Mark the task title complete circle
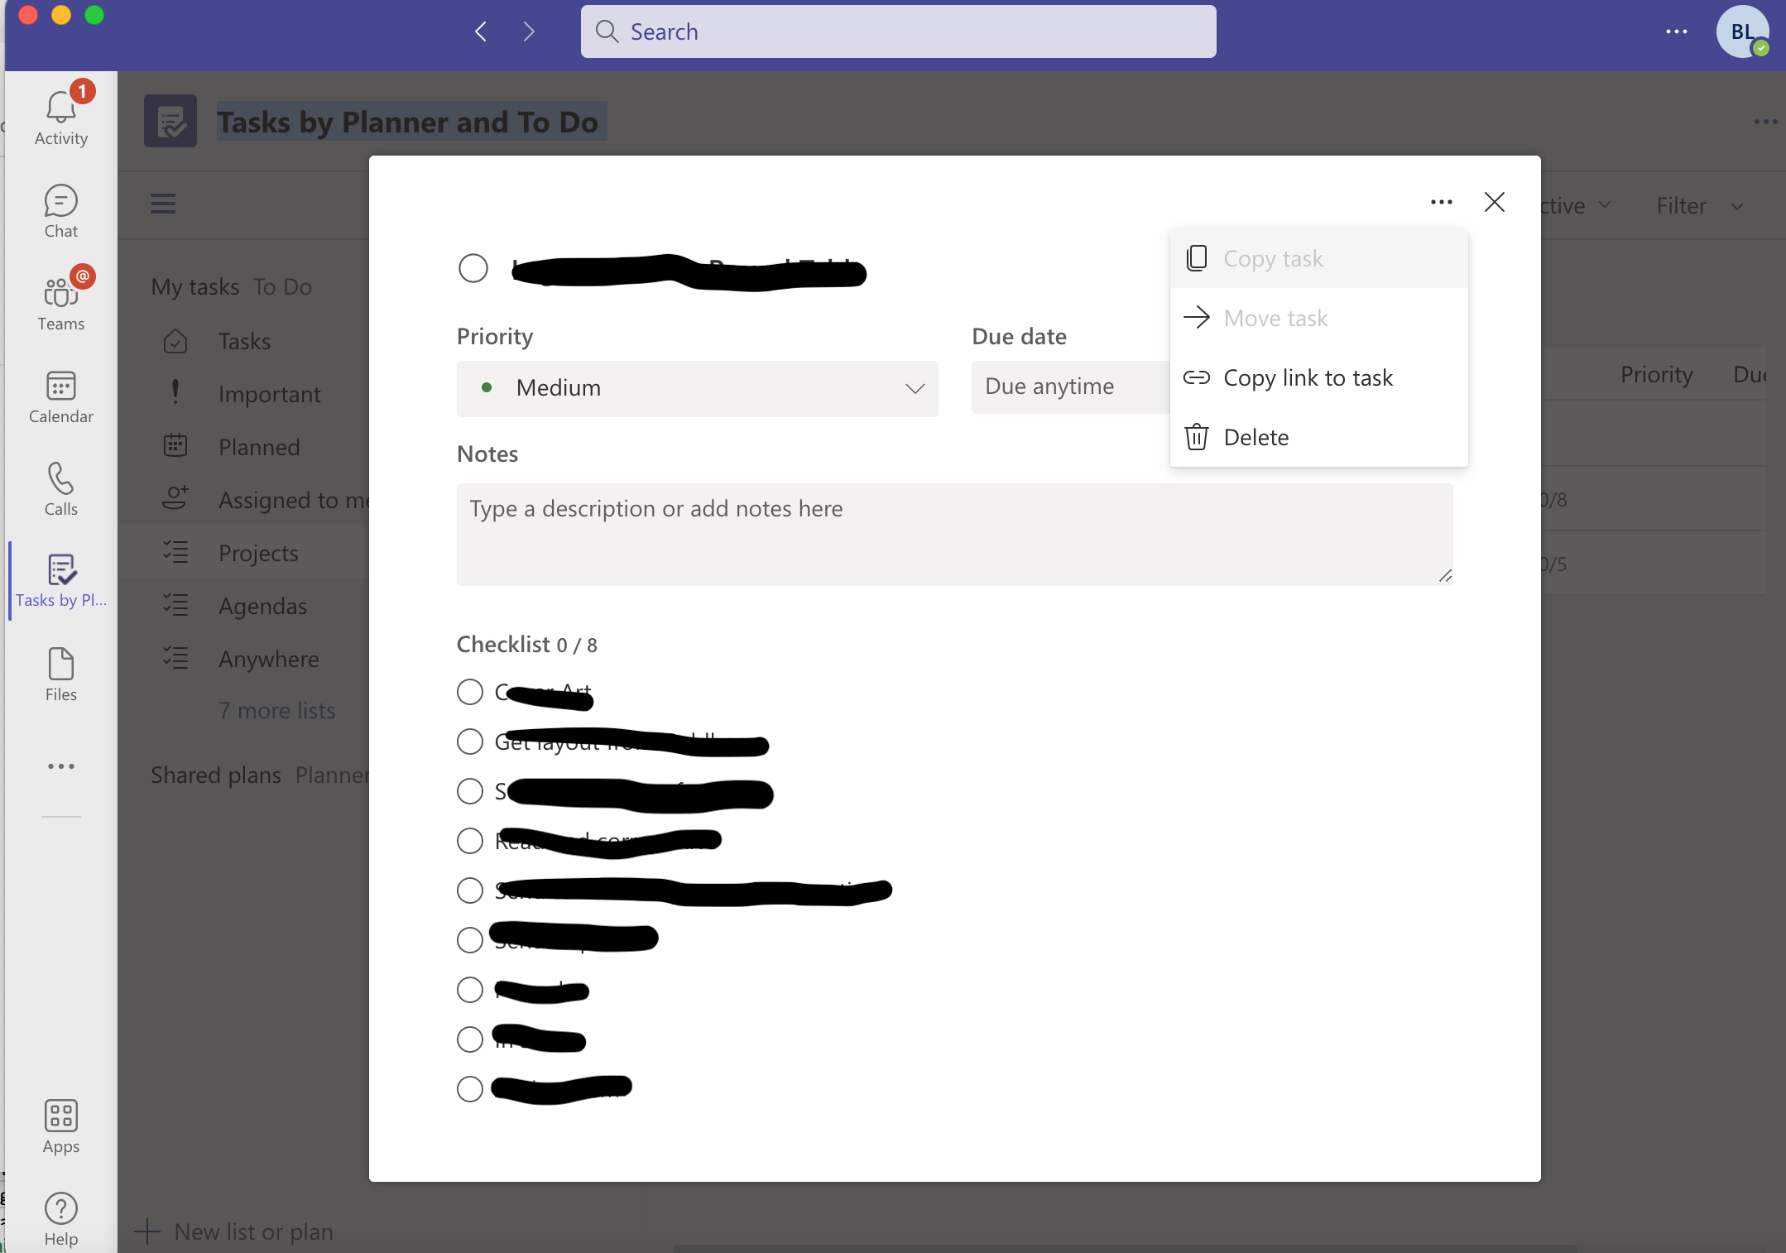This screenshot has width=1786, height=1253. 473,268
